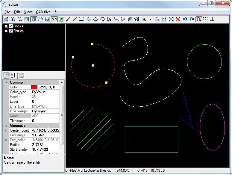Select the Line drawing tool
232x175 pixels.
(75, 19)
